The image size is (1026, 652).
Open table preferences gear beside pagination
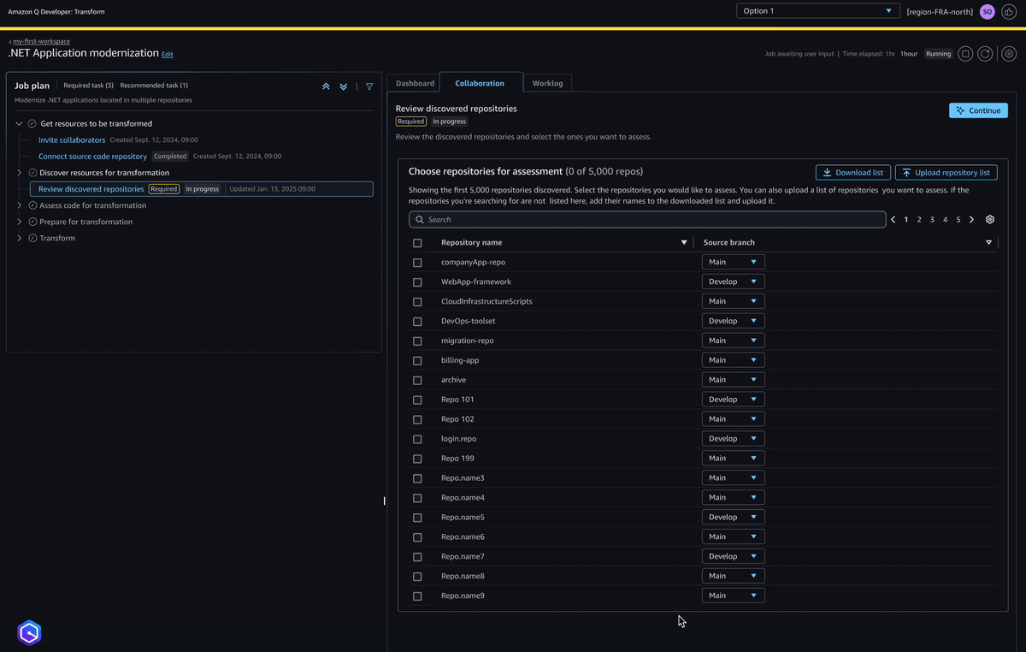click(x=990, y=220)
